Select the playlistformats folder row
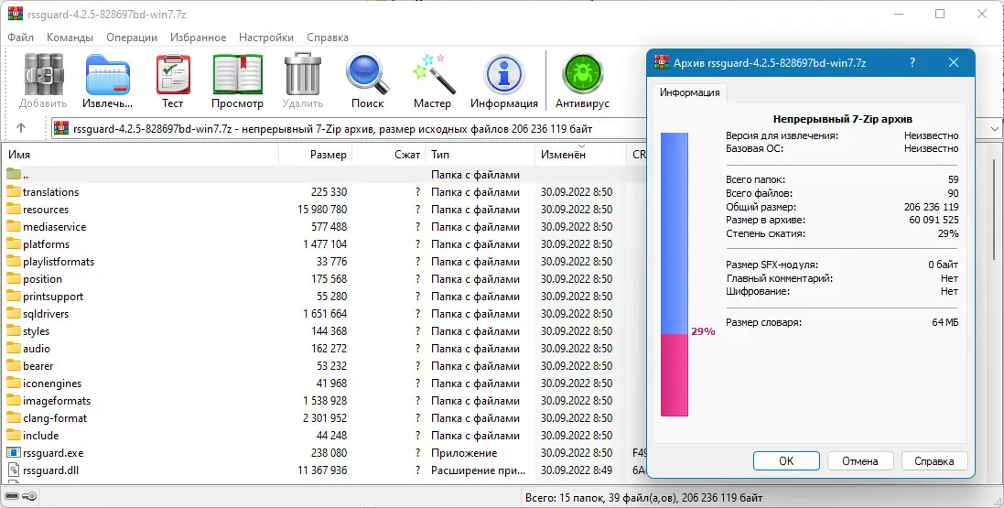The image size is (1004, 508). pyautogui.click(x=323, y=262)
